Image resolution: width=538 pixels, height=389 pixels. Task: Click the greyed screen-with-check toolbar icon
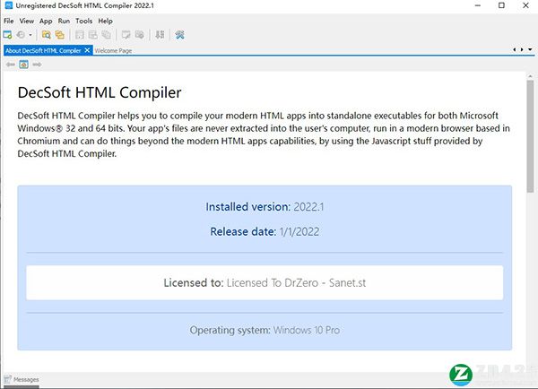(126, 35)
